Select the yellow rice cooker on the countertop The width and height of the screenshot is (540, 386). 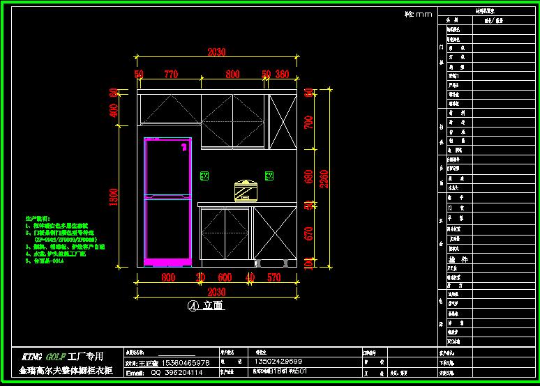pyautogui.click(x=246, y=191)
